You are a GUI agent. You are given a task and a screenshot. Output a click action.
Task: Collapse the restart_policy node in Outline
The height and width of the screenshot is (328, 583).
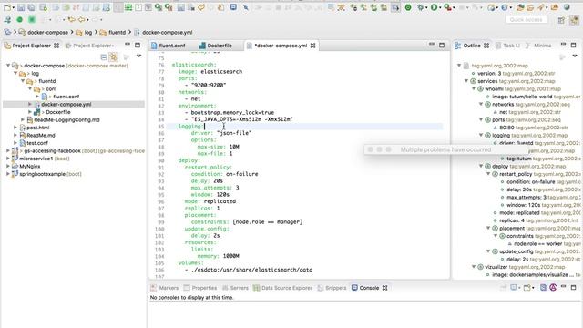pos(488,174)
